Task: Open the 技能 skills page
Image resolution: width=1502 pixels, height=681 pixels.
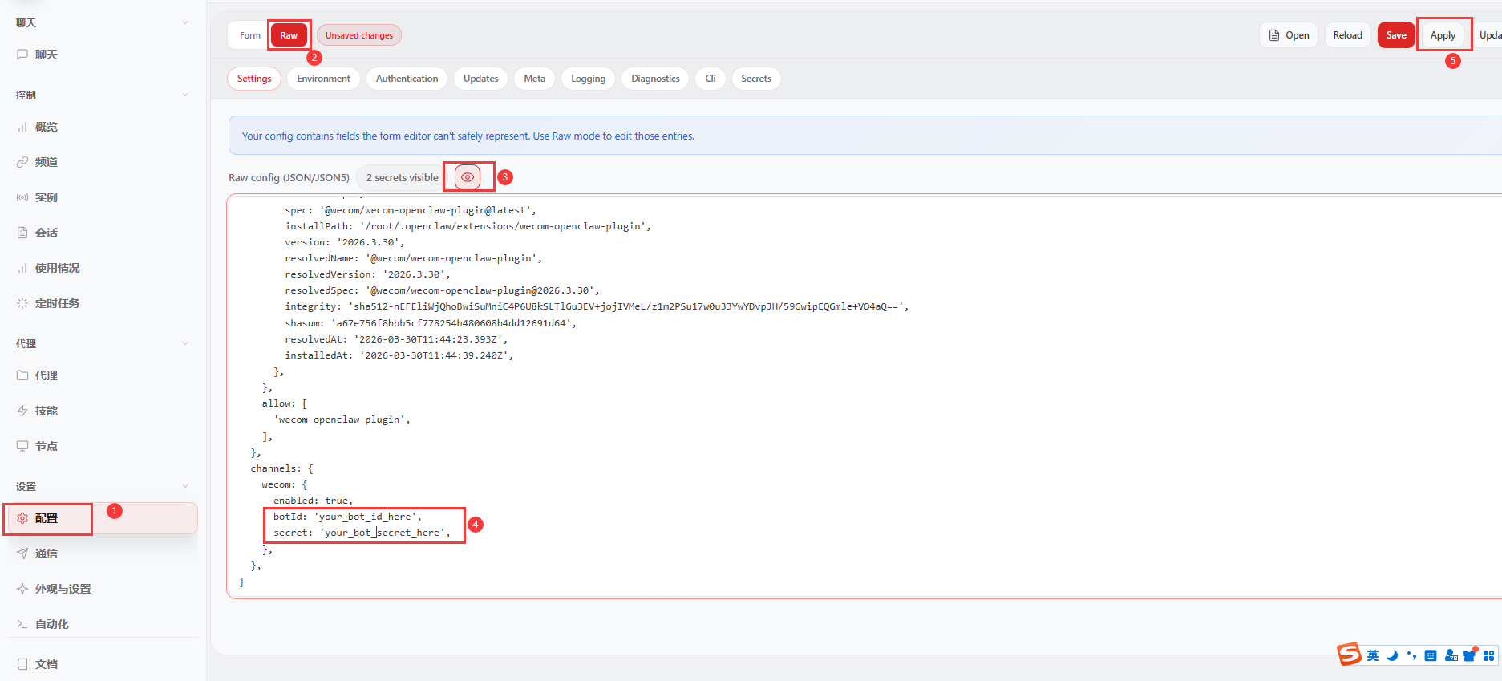Action: point(46,411)
